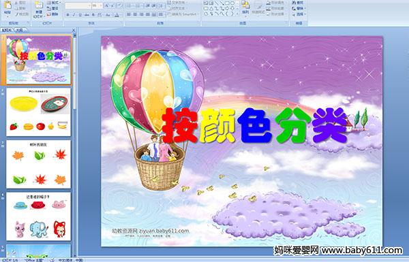The width and height of the screenshot is (409, 262).
Task: Select the line shape in the shapes gallery
Action: tap(217, 3)
